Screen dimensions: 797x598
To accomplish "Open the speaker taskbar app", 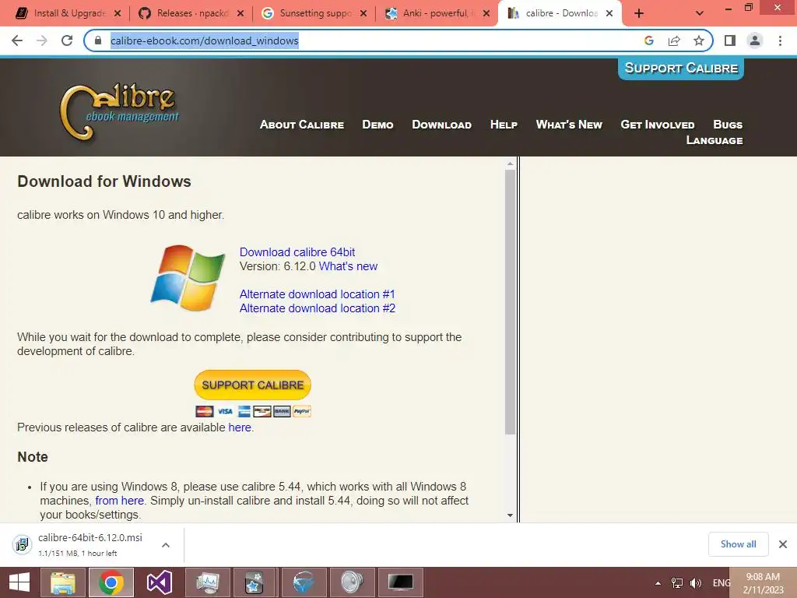I will pyautogui.click(x=352, y=582).
